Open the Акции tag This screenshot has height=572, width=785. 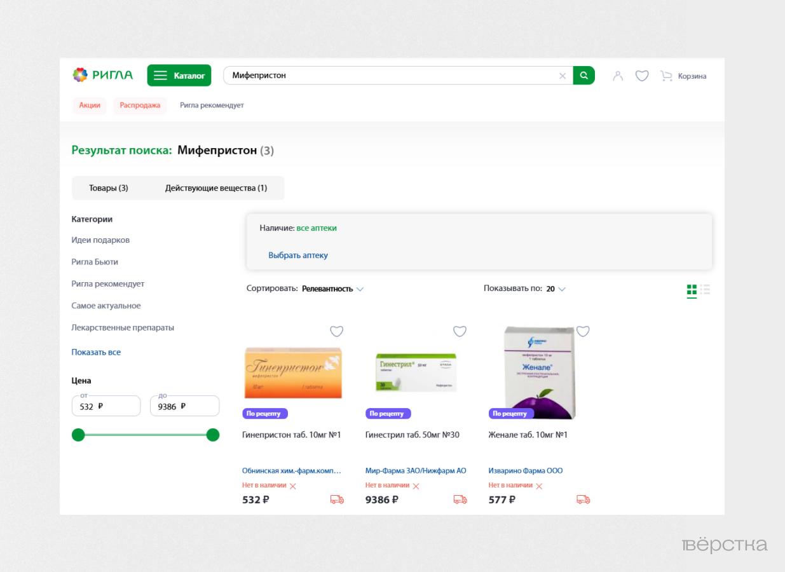90,106
